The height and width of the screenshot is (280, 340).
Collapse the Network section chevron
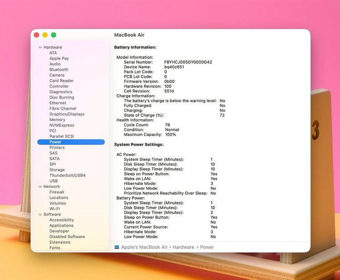point(40,187)
